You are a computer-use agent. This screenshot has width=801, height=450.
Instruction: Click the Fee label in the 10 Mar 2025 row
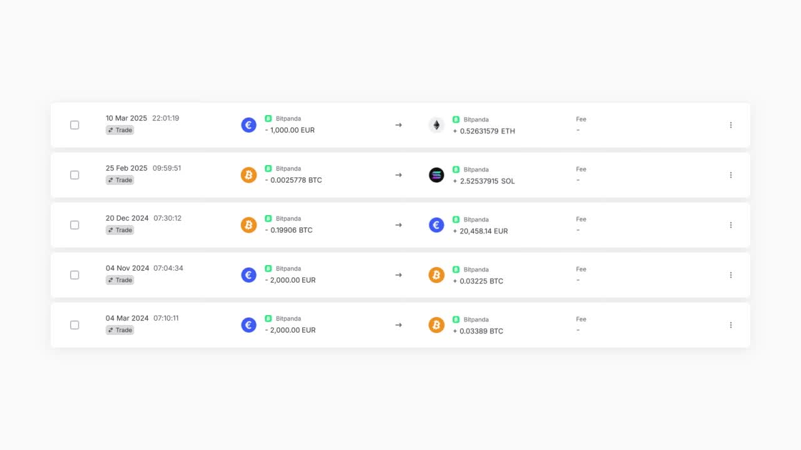(x=581, y=119)
